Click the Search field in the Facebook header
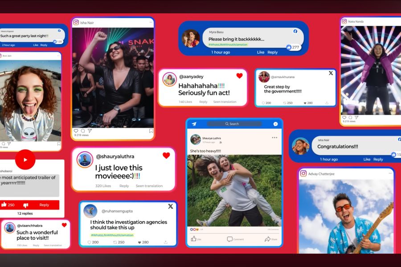401x267 pixels. [234, 124]
